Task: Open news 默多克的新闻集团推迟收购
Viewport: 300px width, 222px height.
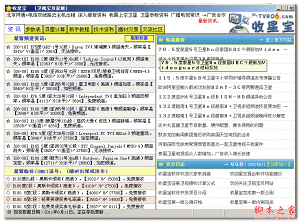Action: tap(204, 134)
